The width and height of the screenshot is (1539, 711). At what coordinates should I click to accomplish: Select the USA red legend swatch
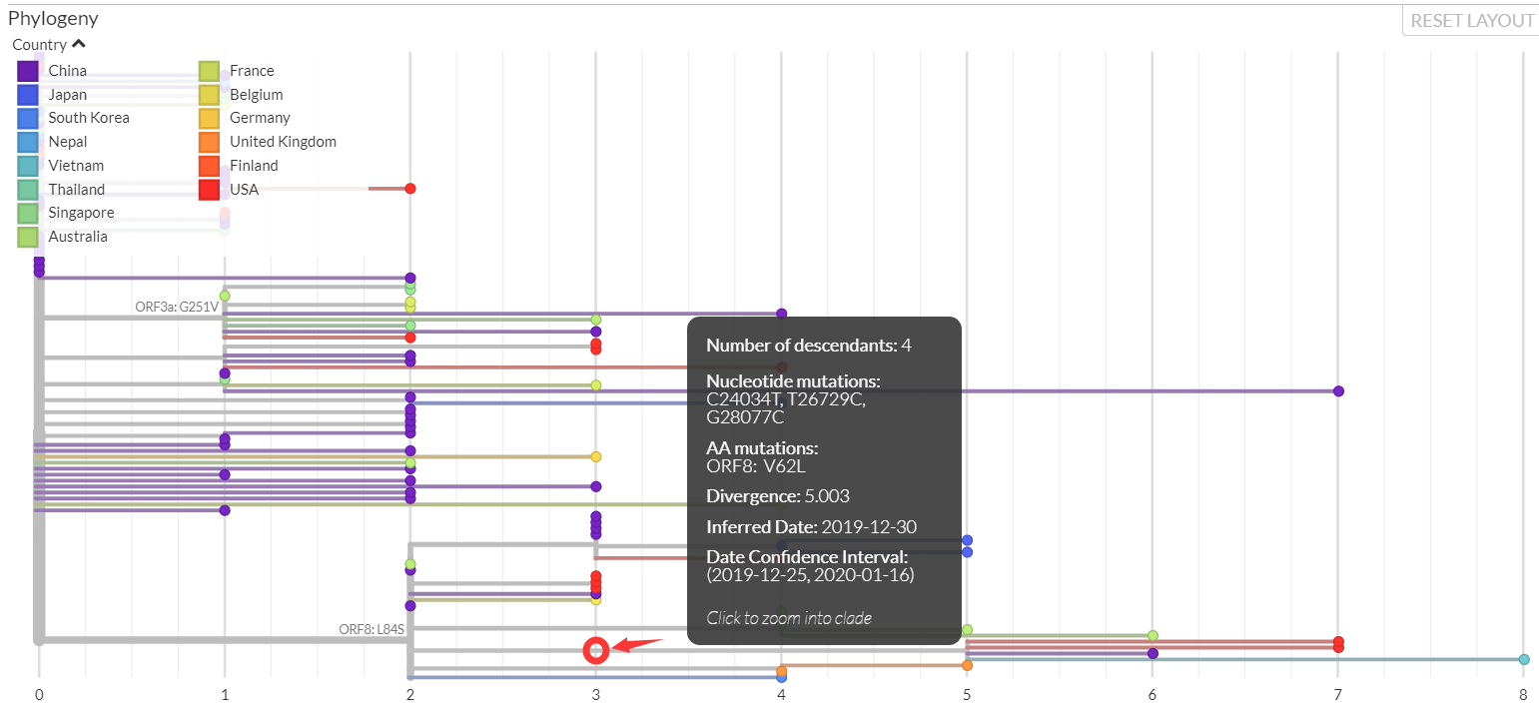click(x=209, y=190)
